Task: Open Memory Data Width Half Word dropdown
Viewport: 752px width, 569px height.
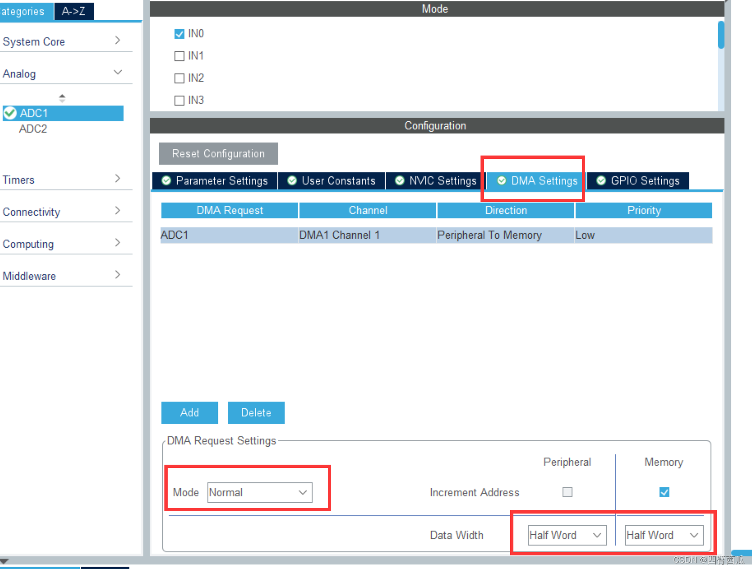Action: (664, 535)
